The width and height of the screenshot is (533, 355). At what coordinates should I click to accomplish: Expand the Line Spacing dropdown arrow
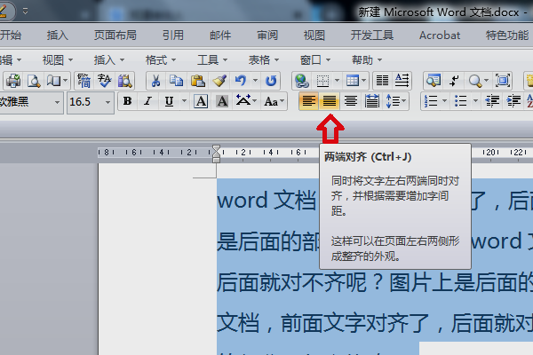[404, 101]
